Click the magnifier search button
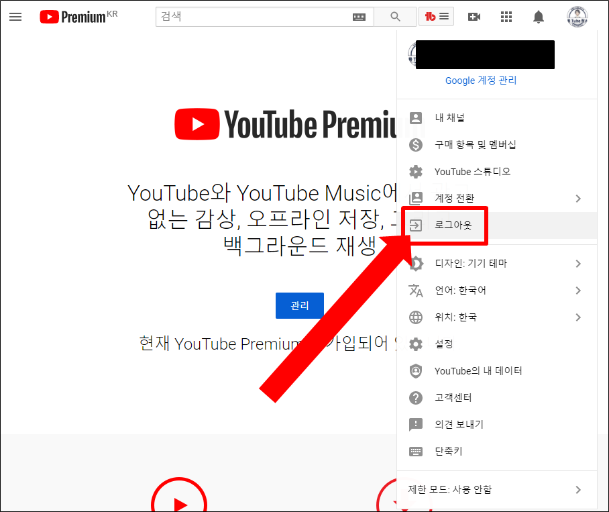 tap(395, 17)
